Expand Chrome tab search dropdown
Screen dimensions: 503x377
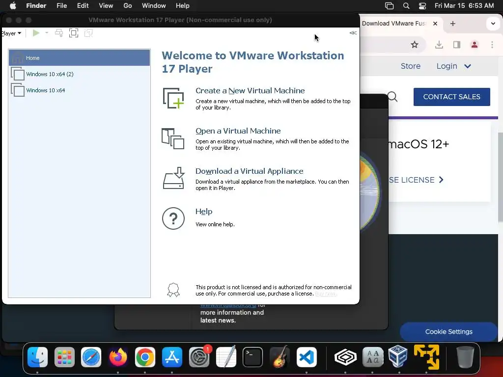tap(493, 24)
